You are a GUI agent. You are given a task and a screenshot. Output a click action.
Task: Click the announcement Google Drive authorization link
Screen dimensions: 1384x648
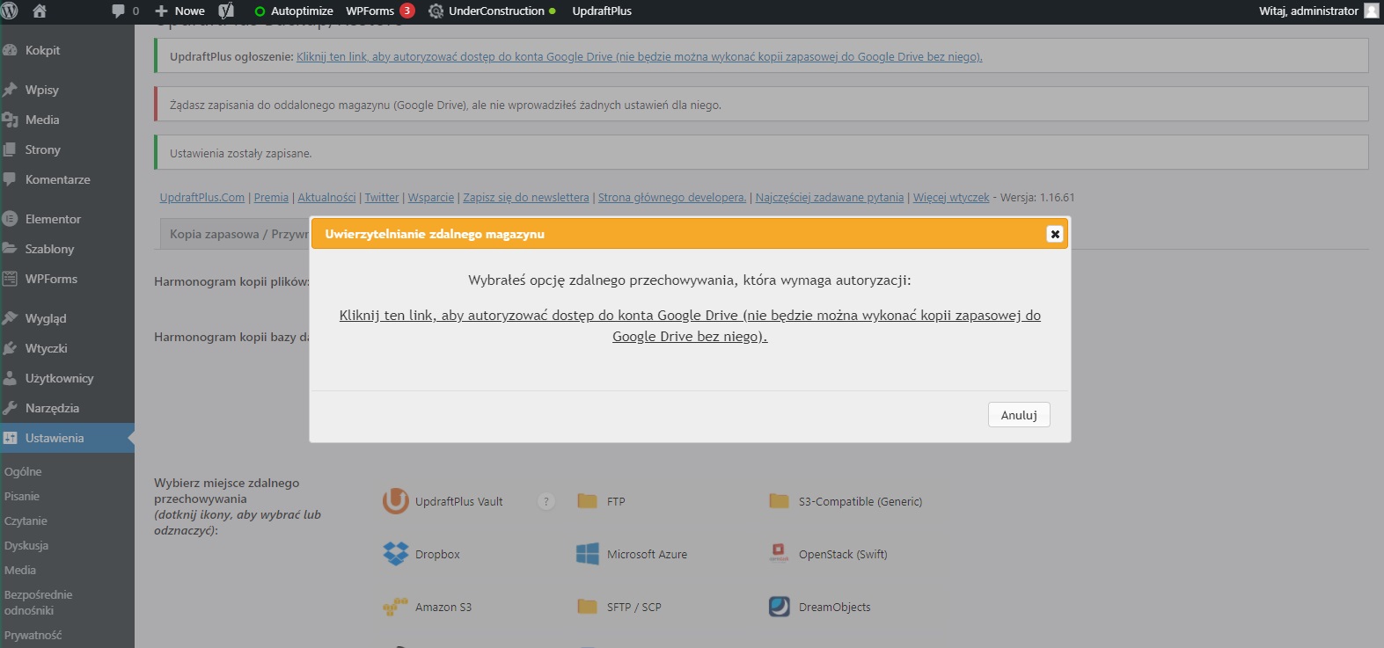point(640,56)
